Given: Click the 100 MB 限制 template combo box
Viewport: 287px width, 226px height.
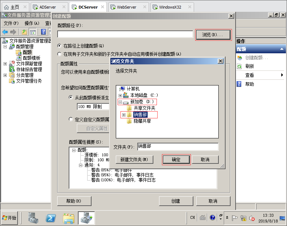Looking at the screenshot, I should pos(93,107).
